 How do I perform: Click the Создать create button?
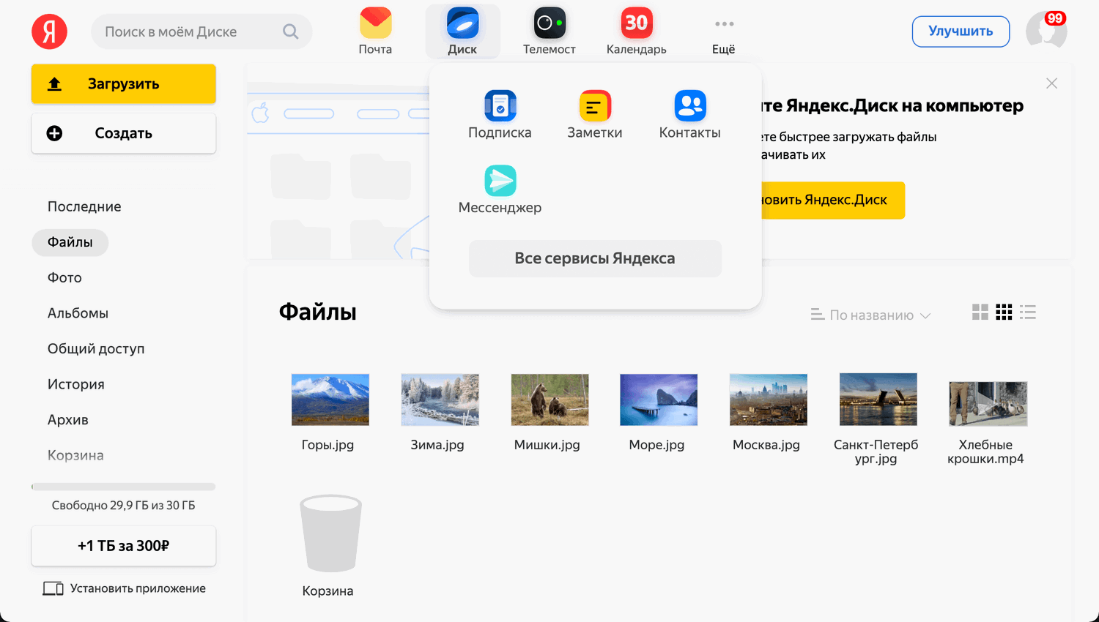(124, 133)
